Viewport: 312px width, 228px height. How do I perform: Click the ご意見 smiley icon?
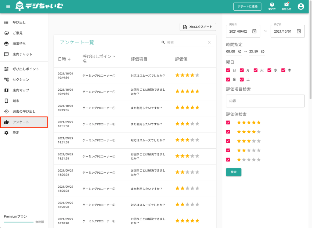coord(6,33)
